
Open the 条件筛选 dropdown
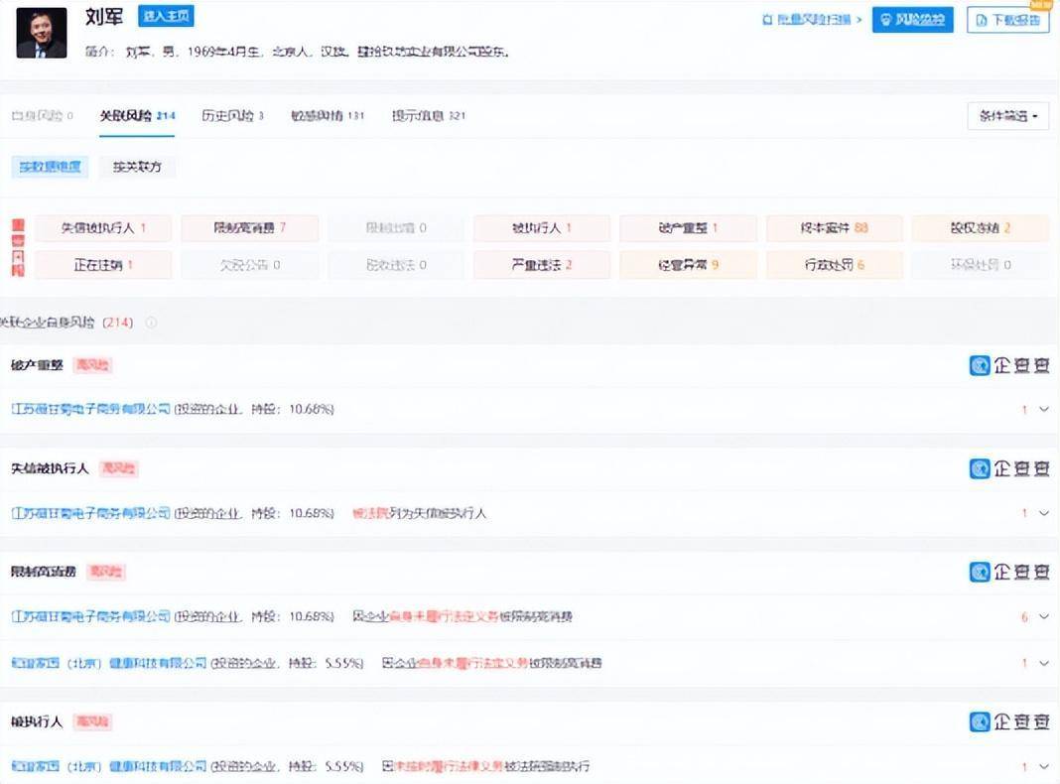point(1007,116)
